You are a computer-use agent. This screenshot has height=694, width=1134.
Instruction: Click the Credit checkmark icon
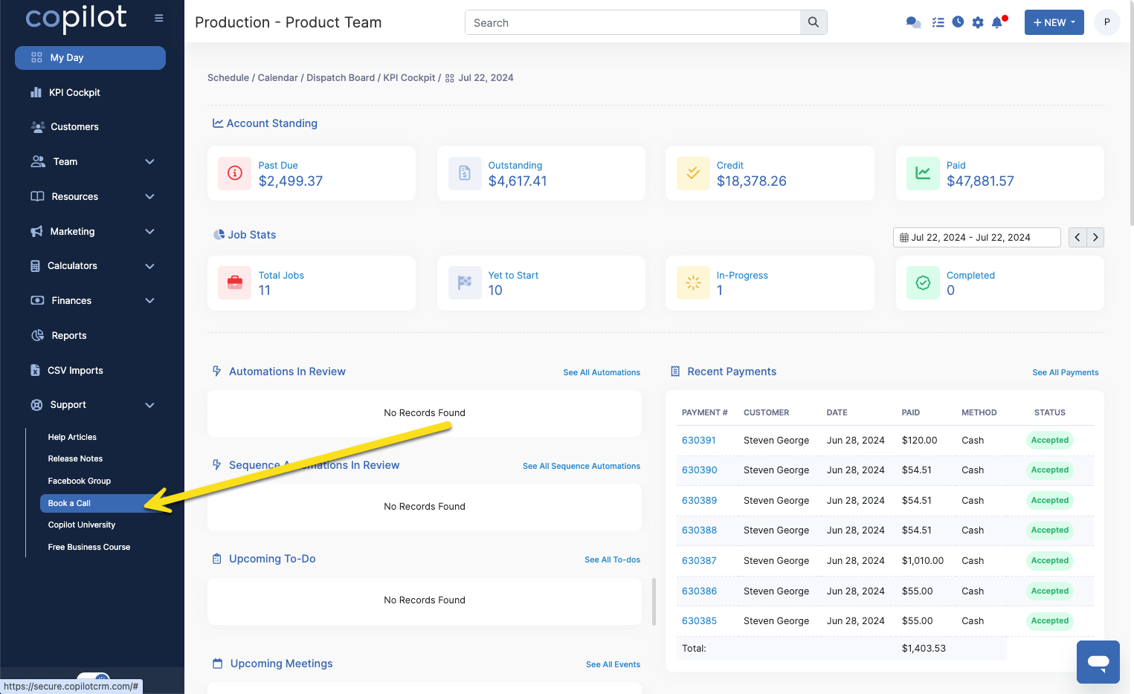click(x=693, y=173)
